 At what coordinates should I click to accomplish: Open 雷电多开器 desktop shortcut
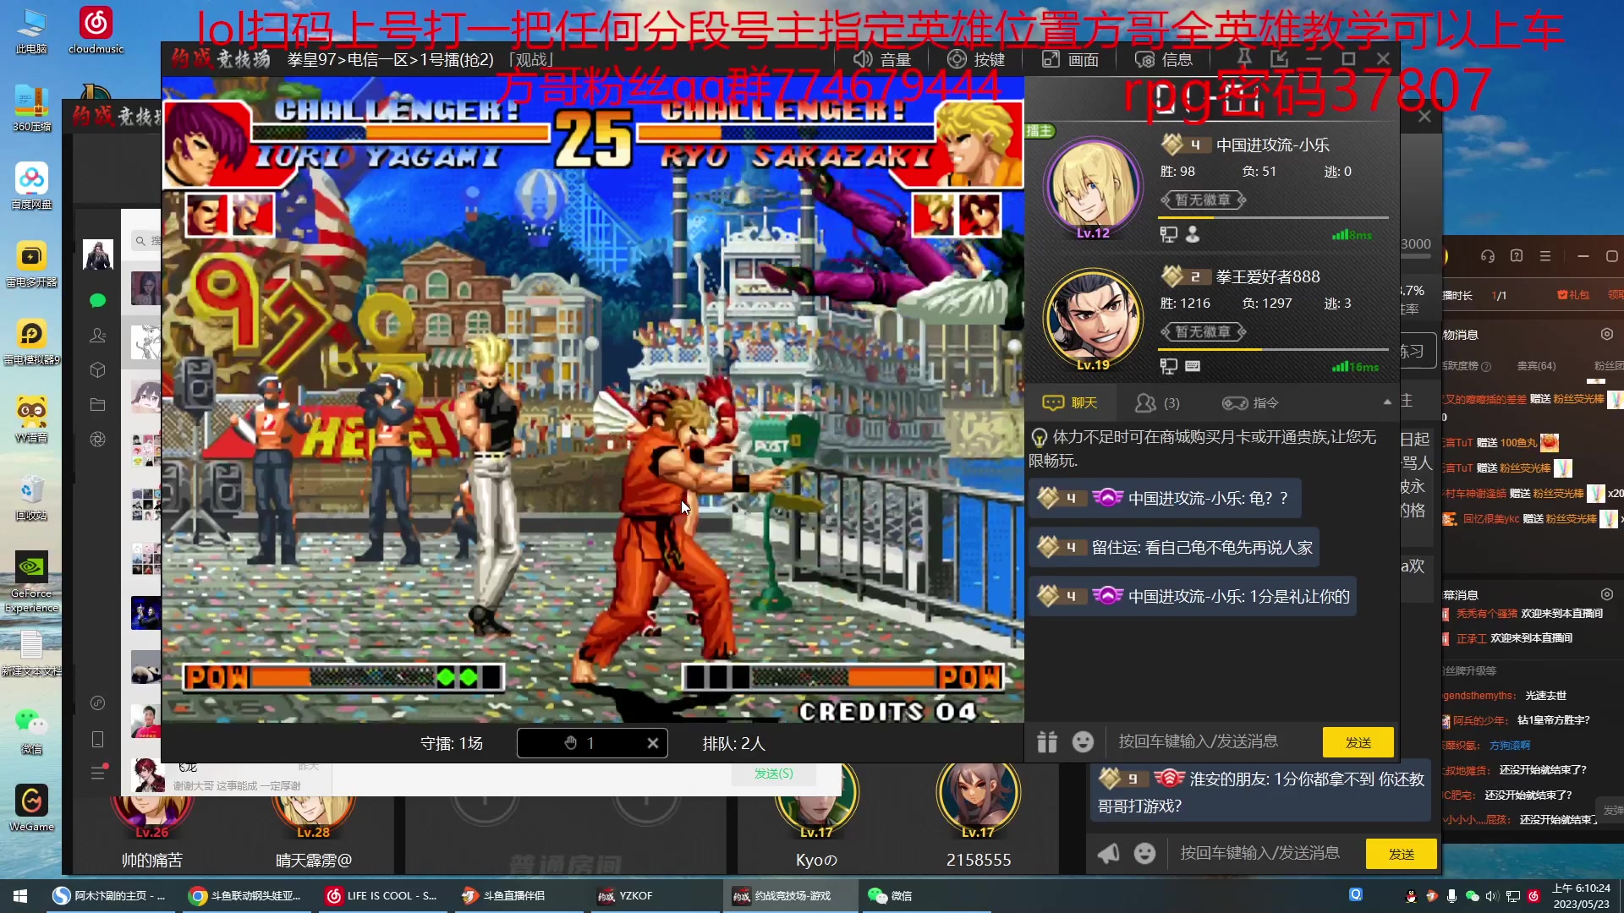[31, 264]
